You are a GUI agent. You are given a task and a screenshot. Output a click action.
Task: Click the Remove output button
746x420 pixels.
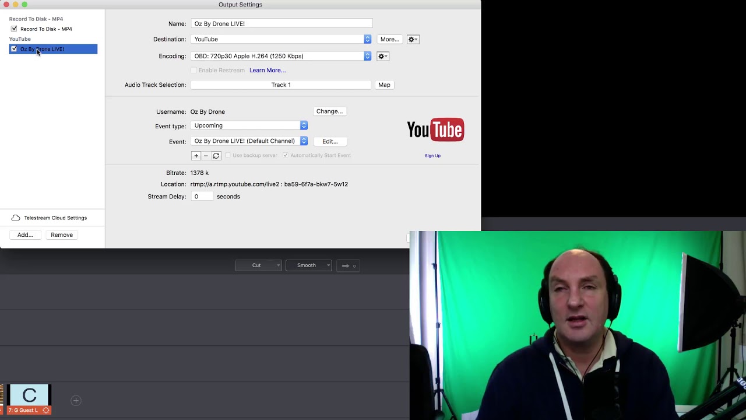click(x=62, y=235)
